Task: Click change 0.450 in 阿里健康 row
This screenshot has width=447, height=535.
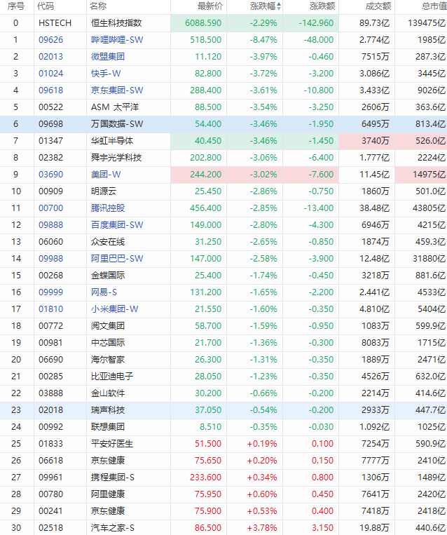Action: pos(322,494)
